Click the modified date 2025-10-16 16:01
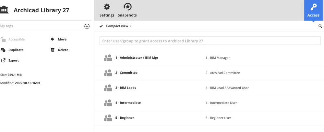This screenshot has width=324, height=132. pos(28,83)
